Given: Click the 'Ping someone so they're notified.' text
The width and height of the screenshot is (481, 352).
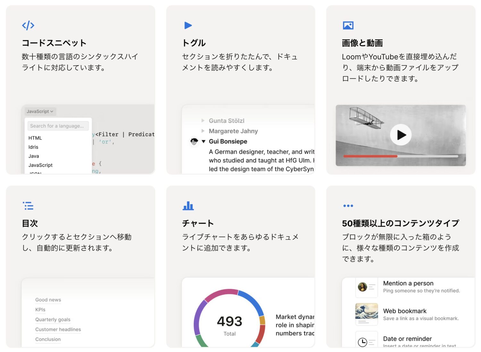Looking at the screenshot, I should tap(422, 291).
